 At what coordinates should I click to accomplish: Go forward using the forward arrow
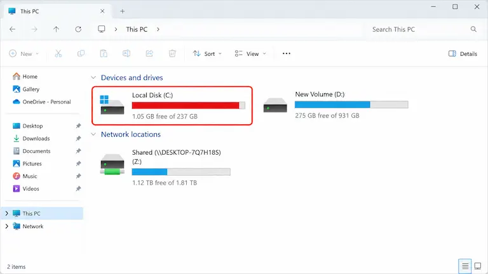(x=34, y=29)
